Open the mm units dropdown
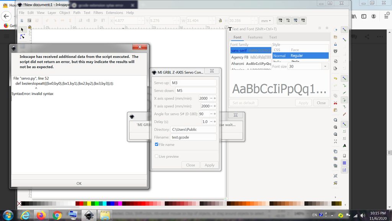This screenshot has width=392, height=221. pos(266,21)
